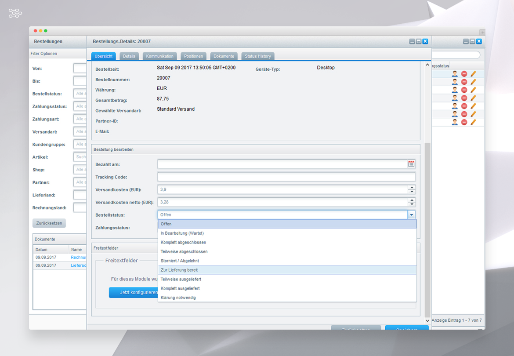Open the Dokumente tab
The height and width of the screenshot is (356, 514).
tap(224, 56)
